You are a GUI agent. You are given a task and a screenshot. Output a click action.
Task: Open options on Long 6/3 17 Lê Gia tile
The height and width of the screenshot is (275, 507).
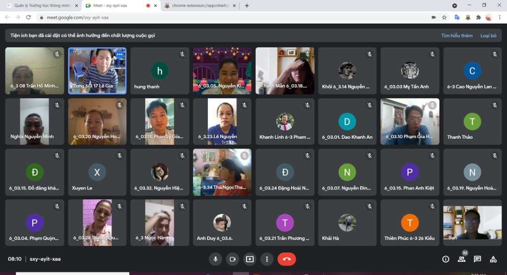(120, 54)
